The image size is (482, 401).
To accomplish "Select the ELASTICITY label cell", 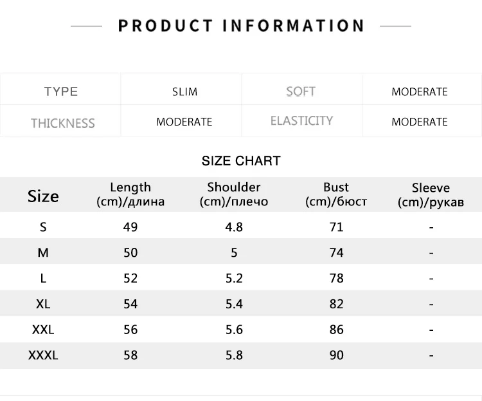I will click(x=301, y=121).
